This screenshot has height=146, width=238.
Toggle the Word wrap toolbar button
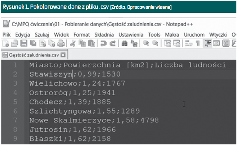[189, 43]
